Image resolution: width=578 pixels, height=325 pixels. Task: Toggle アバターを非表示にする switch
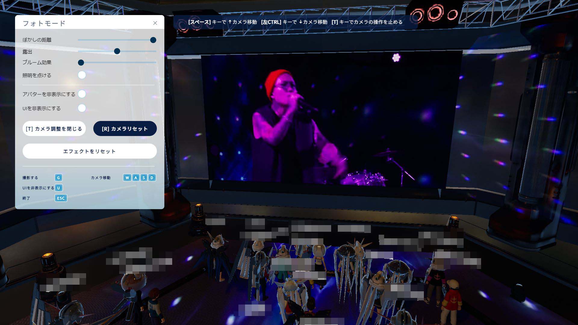tap(82, 94)
